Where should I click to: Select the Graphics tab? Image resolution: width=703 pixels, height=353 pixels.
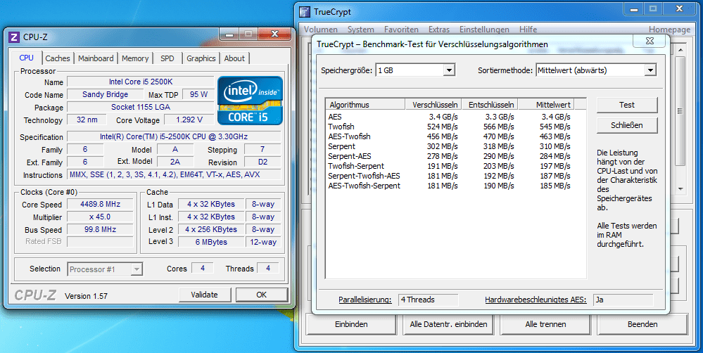pos(201,58)
